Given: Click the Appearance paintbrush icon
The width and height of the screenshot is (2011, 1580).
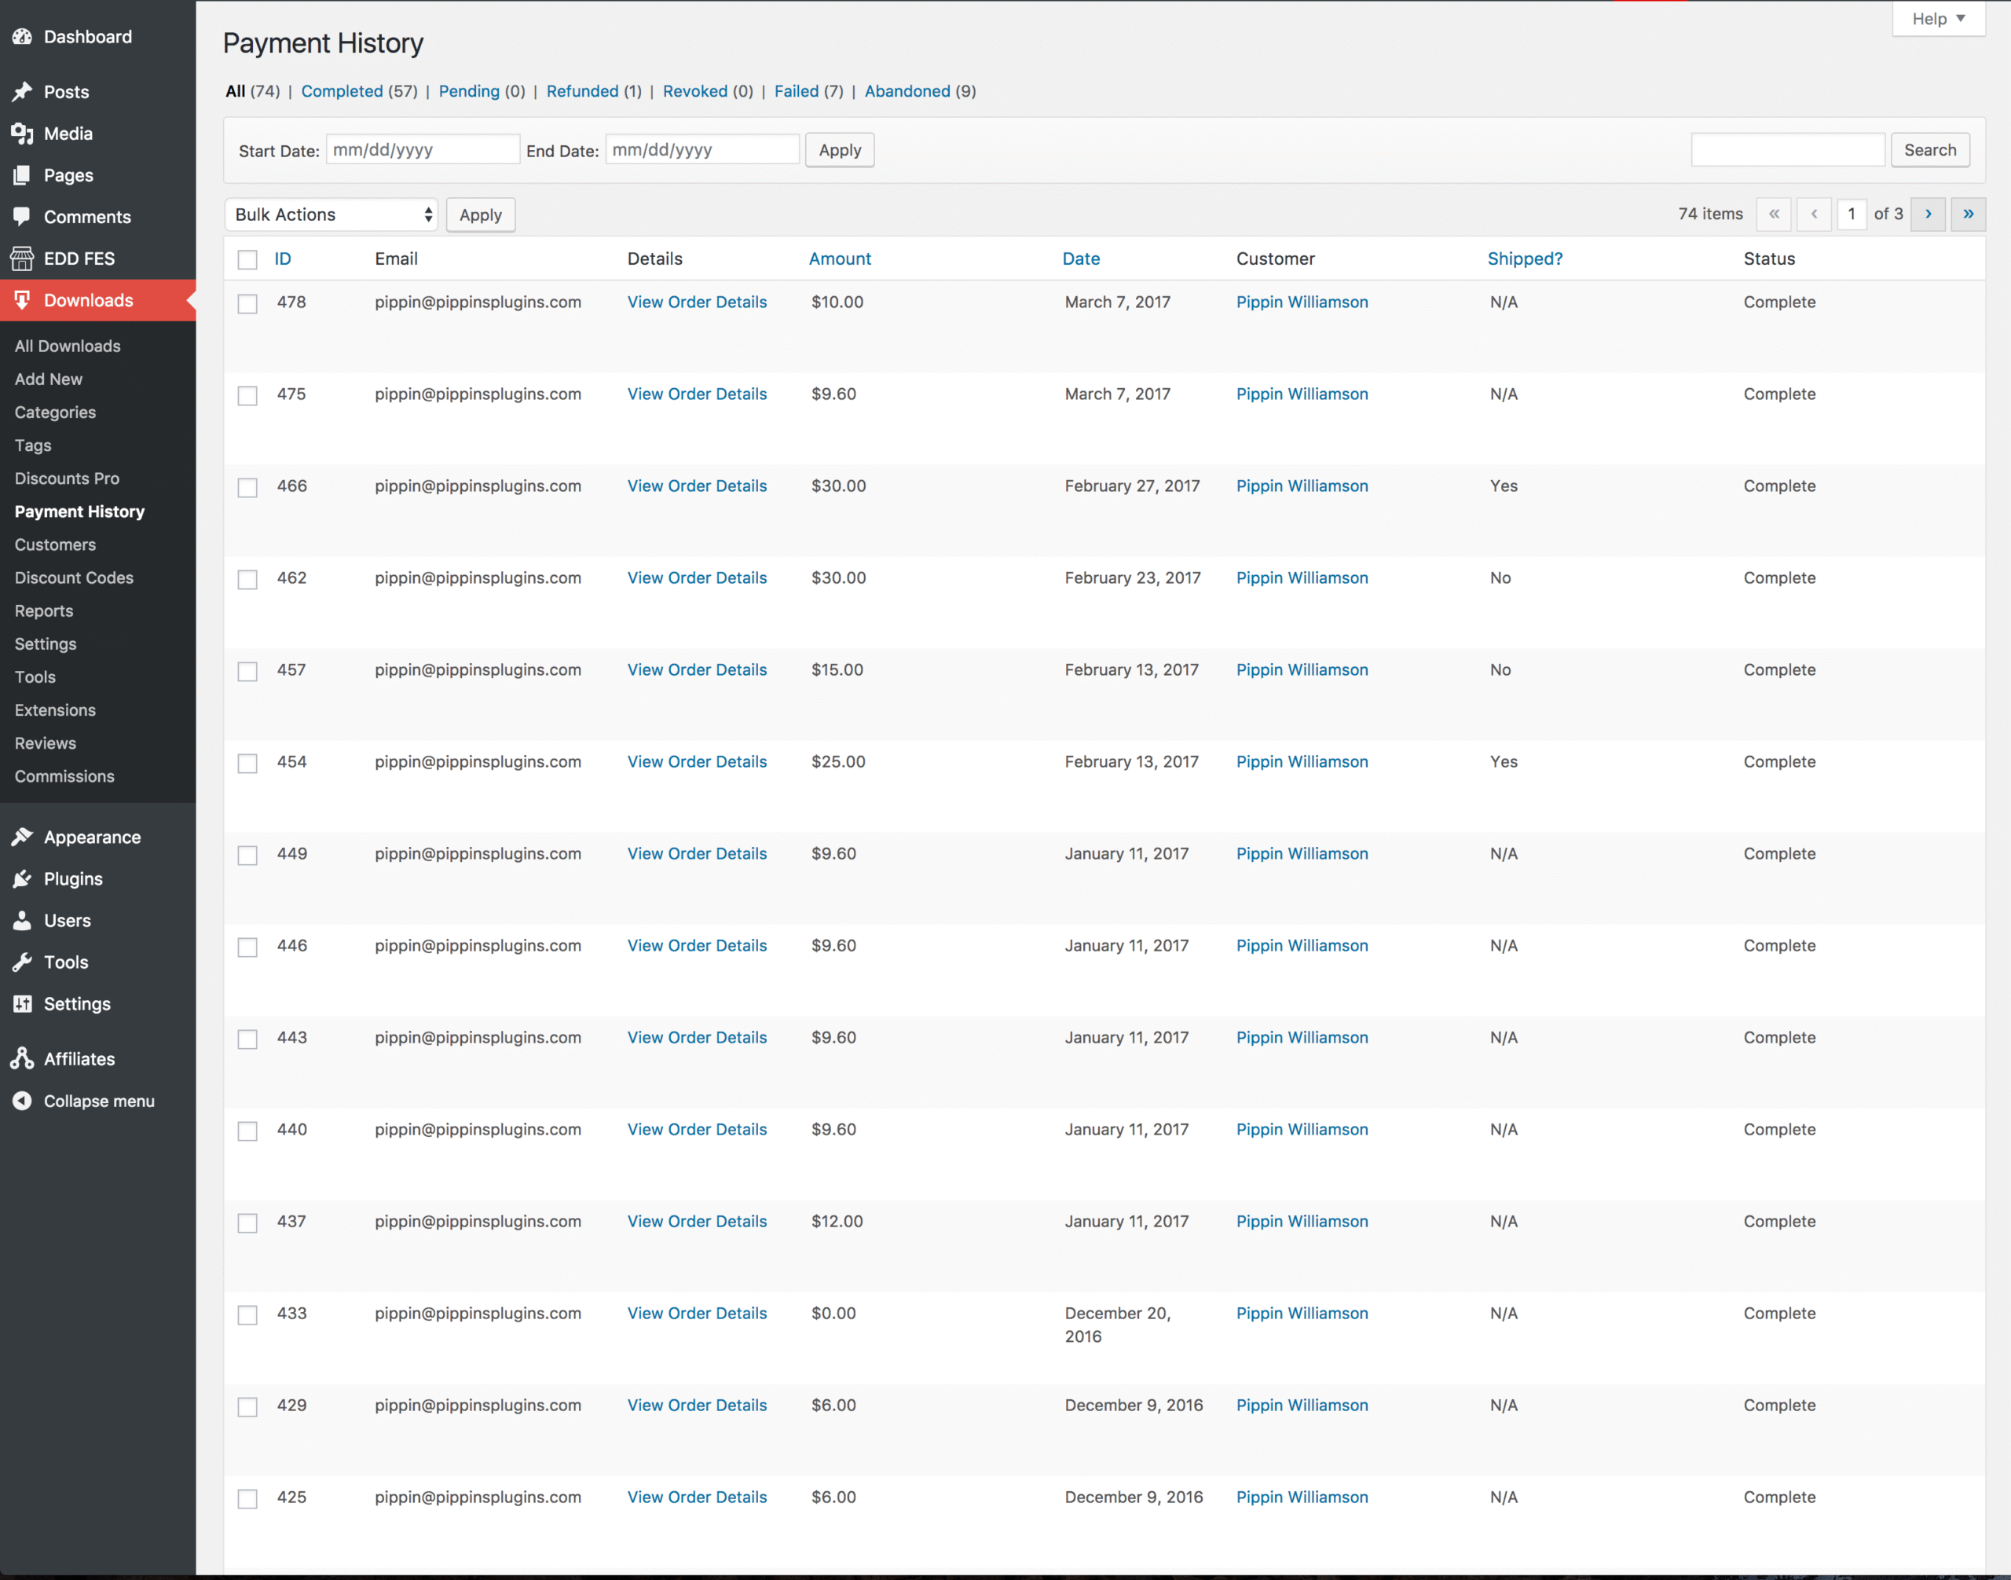Looking at the screenshot, I should (22, 838).
